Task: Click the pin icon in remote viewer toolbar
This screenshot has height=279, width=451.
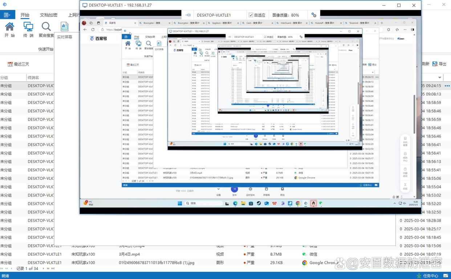Action: pyautogui.click(x=188, y=15)
